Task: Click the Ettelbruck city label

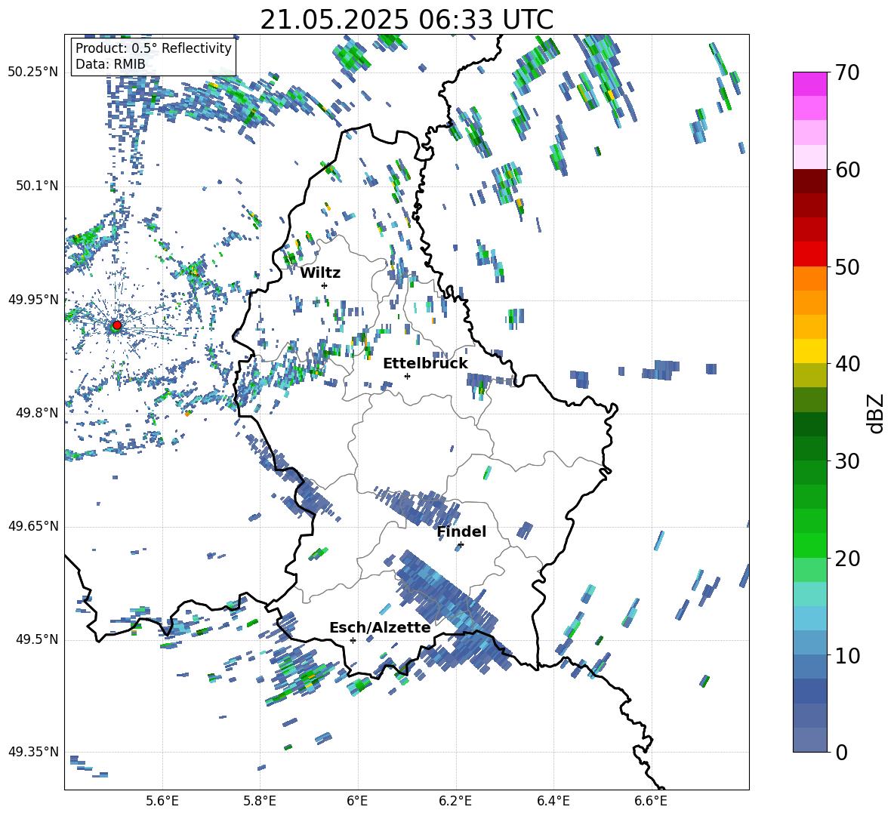Action: pos(425,364)
